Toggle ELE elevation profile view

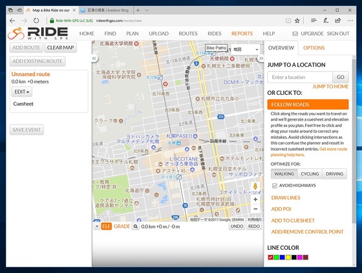click(106, 227)
